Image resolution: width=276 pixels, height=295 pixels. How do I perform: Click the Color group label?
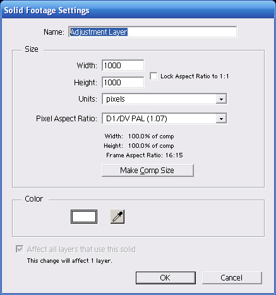(x=33, y=199)
